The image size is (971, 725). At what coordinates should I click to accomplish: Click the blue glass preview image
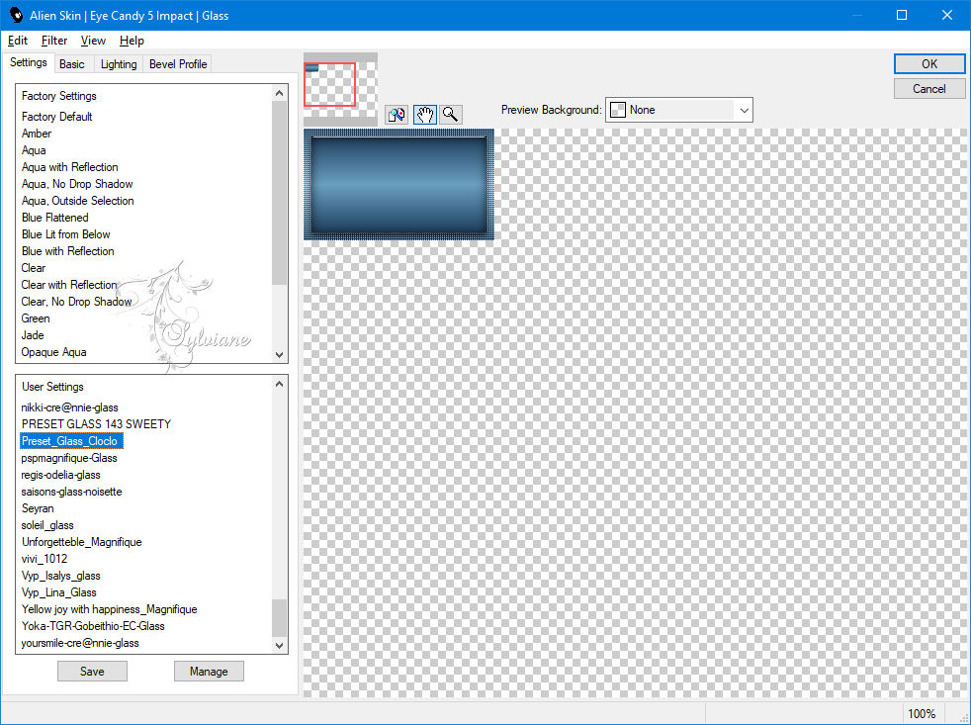click(398, 185)
